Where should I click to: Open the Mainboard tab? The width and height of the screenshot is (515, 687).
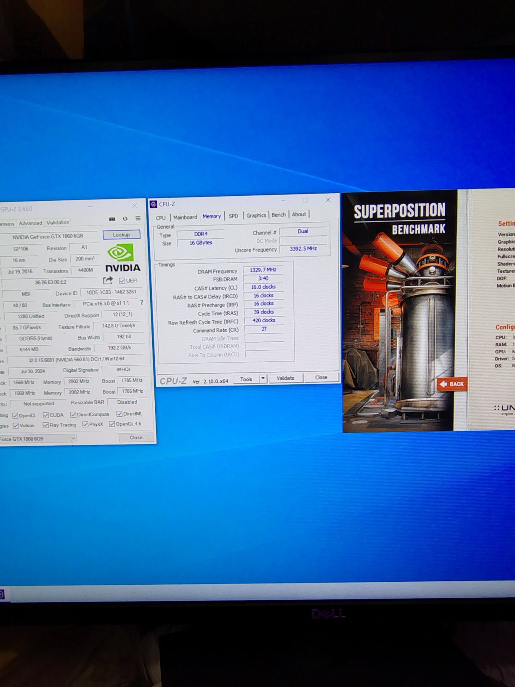click(x=185, y=217)
